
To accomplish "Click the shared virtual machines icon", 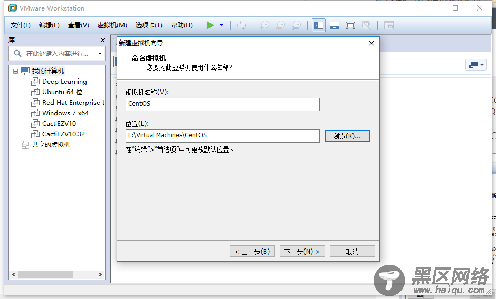I will click(x=25, y=145).
